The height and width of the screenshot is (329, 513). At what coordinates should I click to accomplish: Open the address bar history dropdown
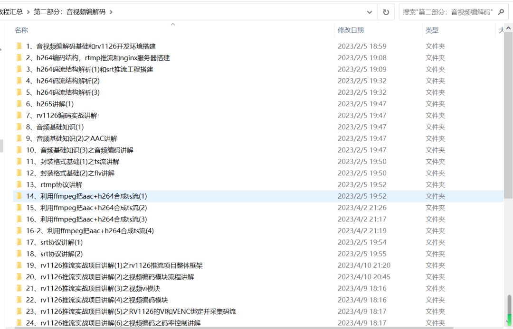(x=370, y=12)
